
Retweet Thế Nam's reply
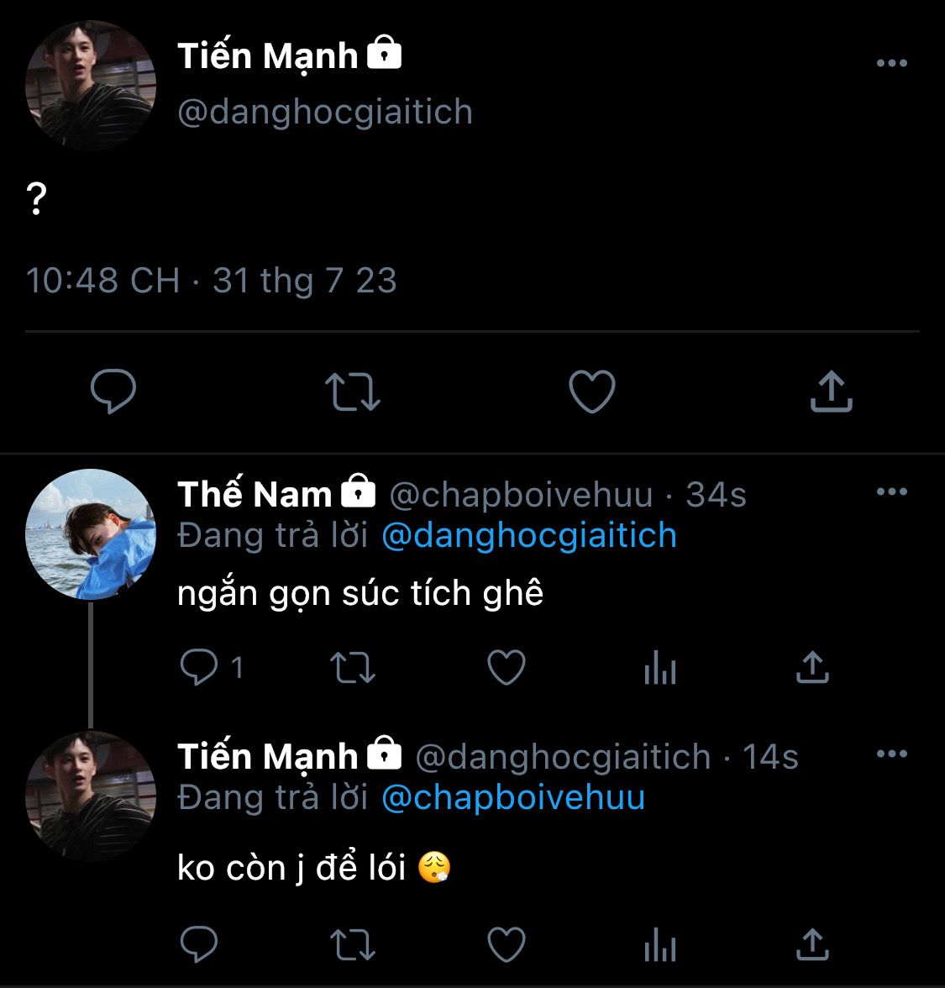pos(353,668)
